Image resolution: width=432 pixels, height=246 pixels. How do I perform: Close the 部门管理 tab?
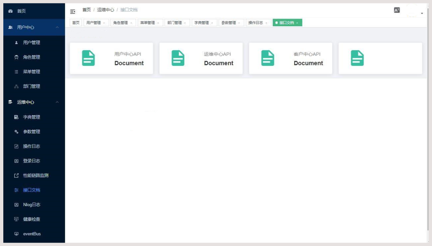(x=185, y=23)
